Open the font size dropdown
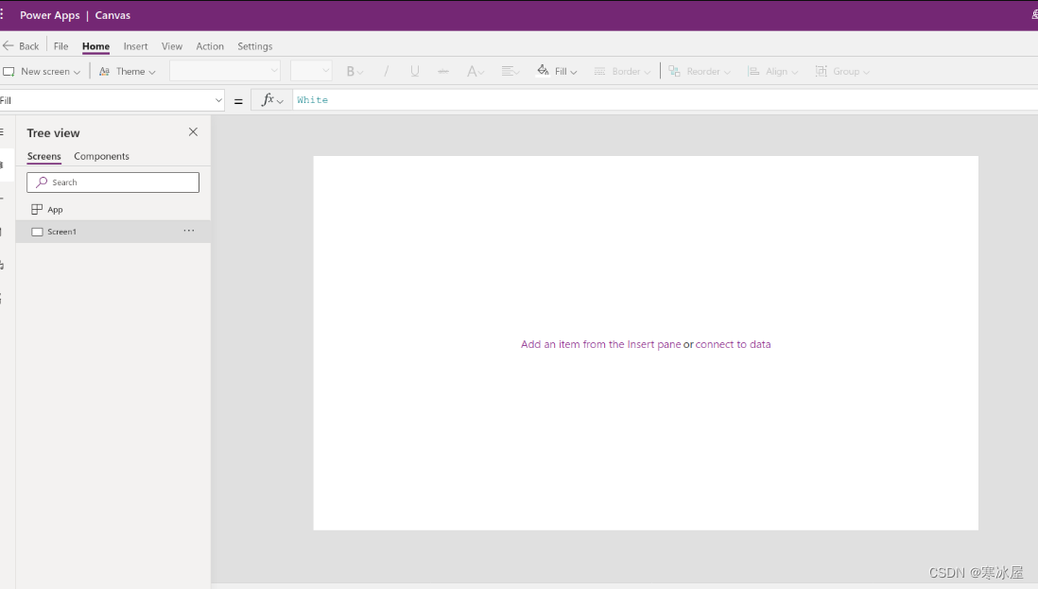Image resolution: width=1038 pixels, height=589 pixels. click(311, 71)
